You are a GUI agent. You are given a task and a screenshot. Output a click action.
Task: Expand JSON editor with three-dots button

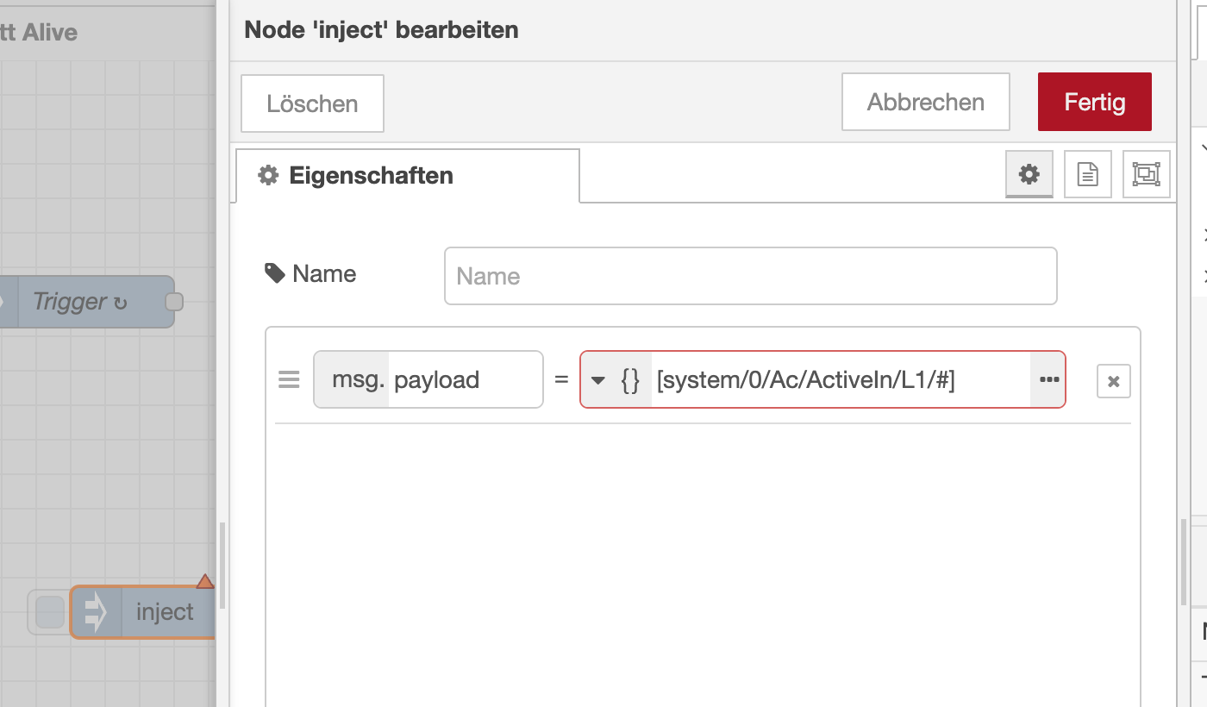click(1048, 379)
